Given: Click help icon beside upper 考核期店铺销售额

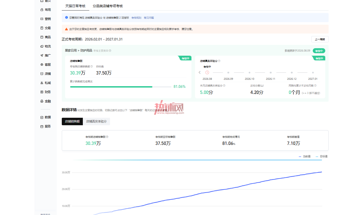Looking at the screenshot, I should tap(92, 66).
